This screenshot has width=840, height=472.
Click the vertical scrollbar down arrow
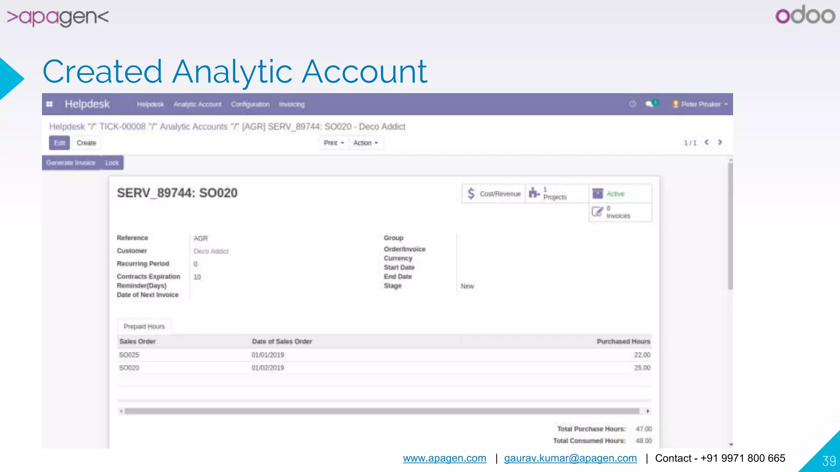tap(730, 444)
